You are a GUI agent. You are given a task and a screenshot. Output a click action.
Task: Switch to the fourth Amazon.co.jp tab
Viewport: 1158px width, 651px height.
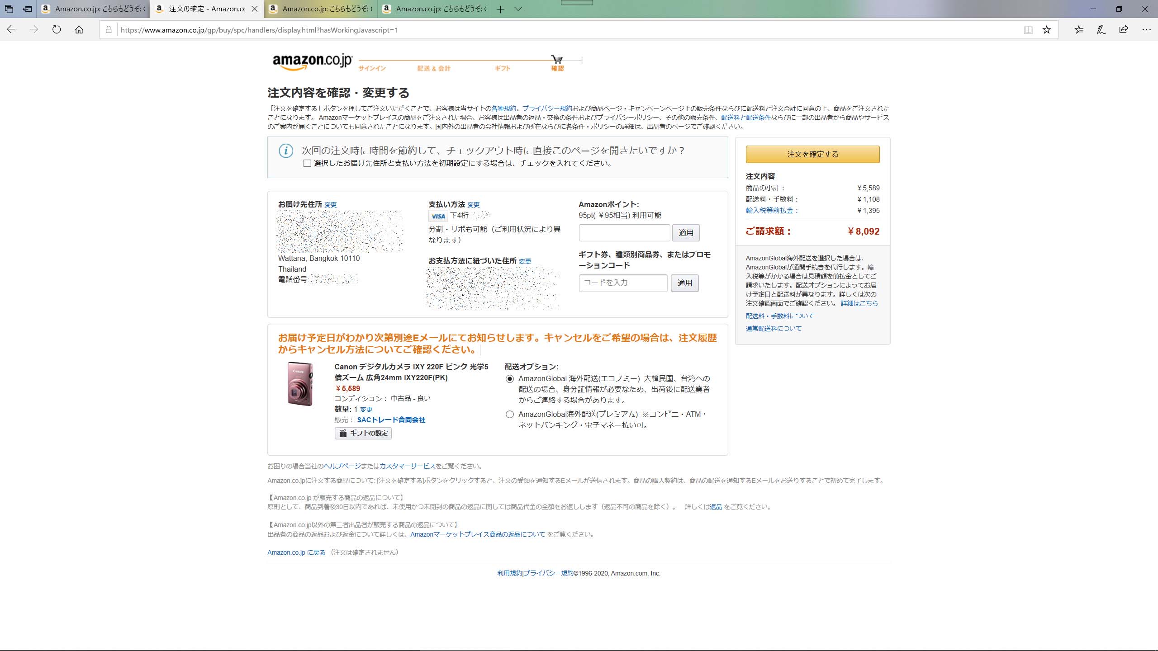coord(434,9)
